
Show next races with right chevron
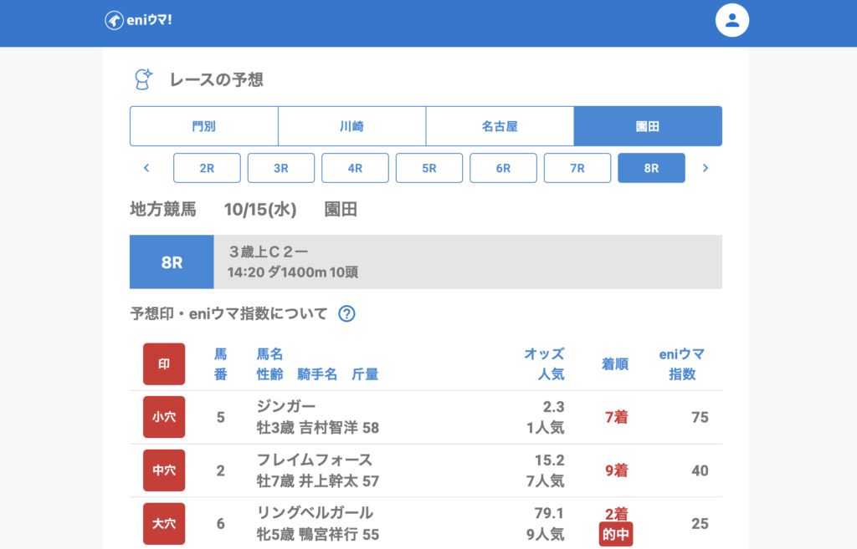coord(705,168)
